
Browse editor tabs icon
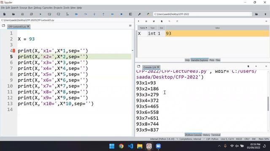[x=3, y=26]
